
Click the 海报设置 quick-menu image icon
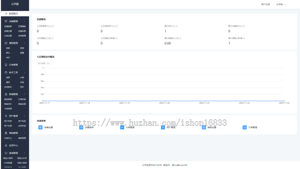(x=204, y=128)
